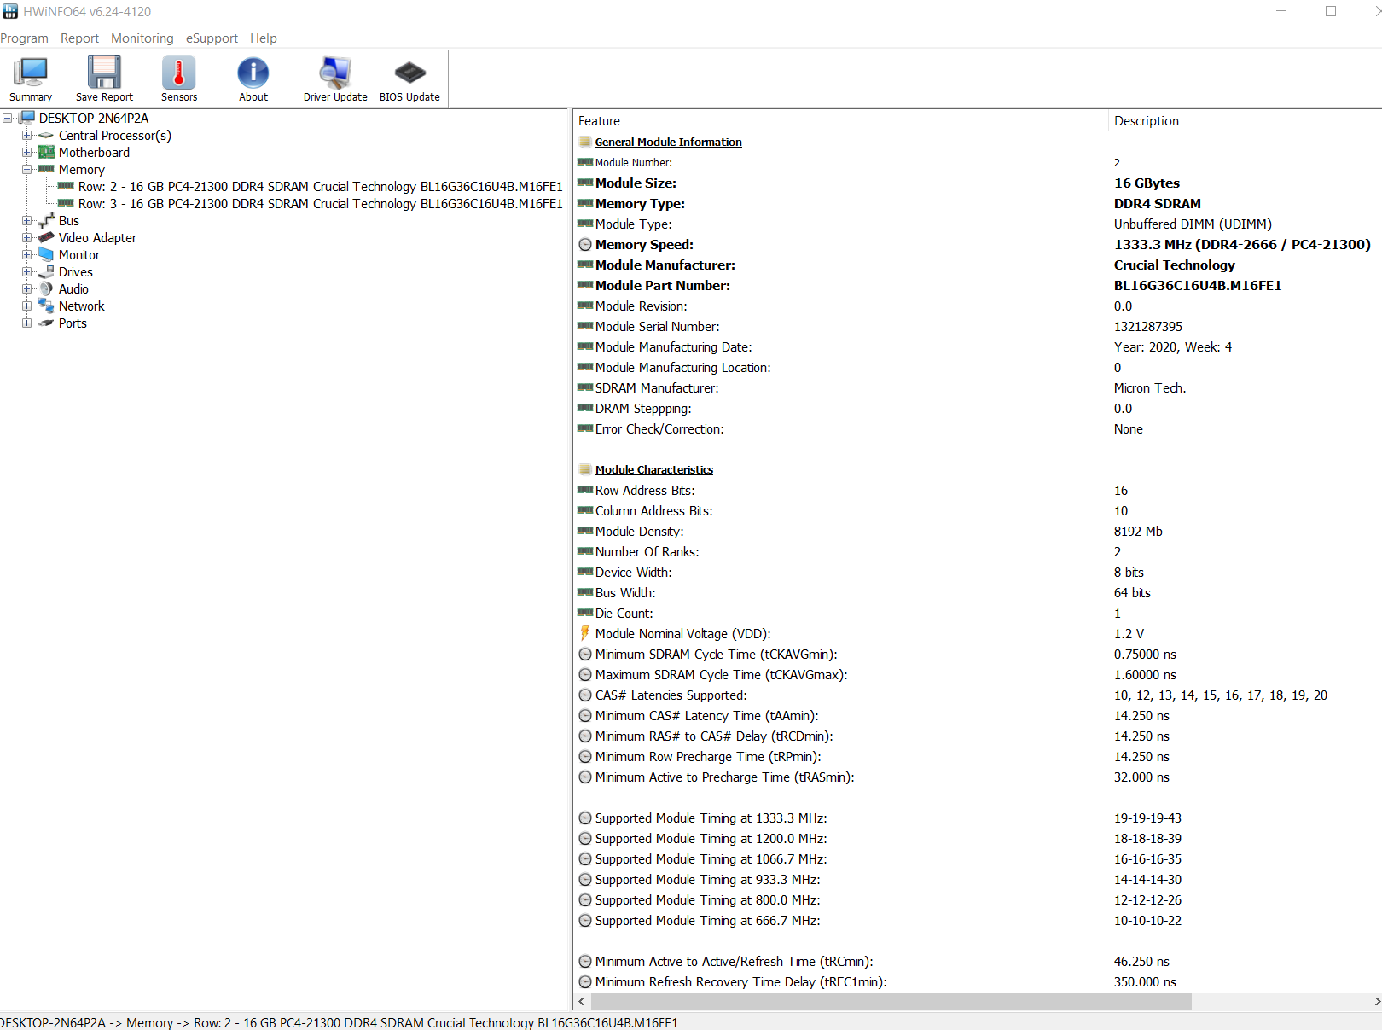Expand the Central Processor(s) node
The height and width of the screenshot is (1030, 1382).
coord(26,136)
